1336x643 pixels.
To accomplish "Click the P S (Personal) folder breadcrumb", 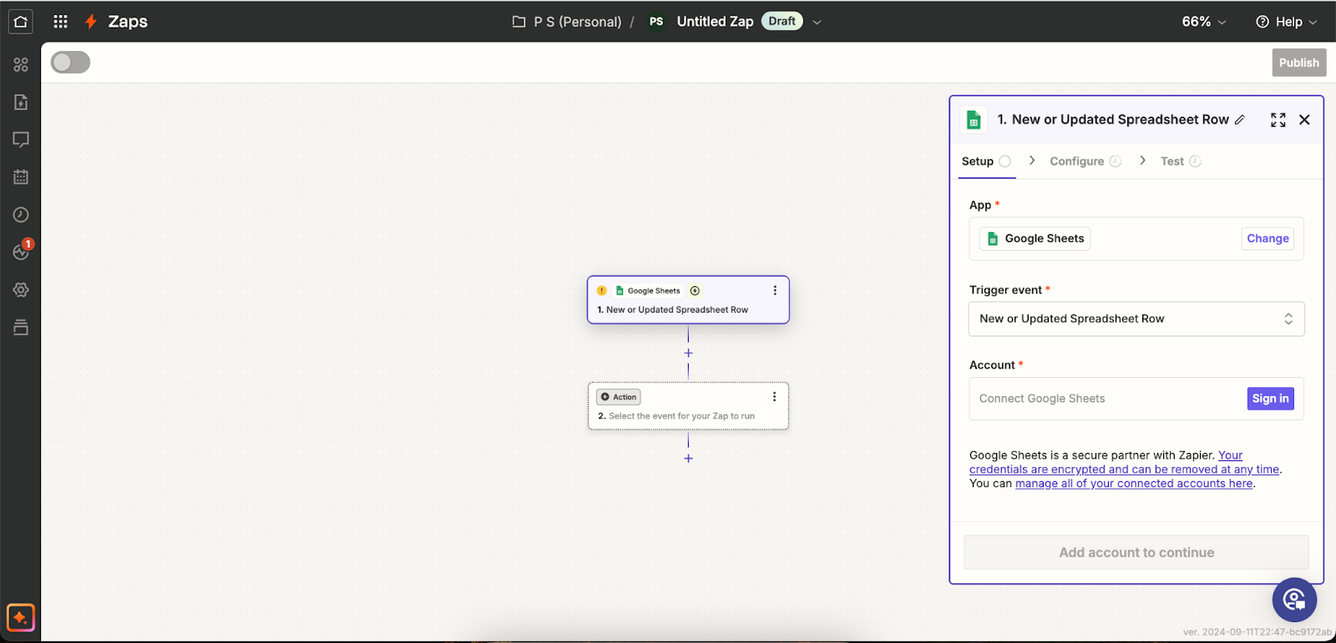I will tap(577, 22).
